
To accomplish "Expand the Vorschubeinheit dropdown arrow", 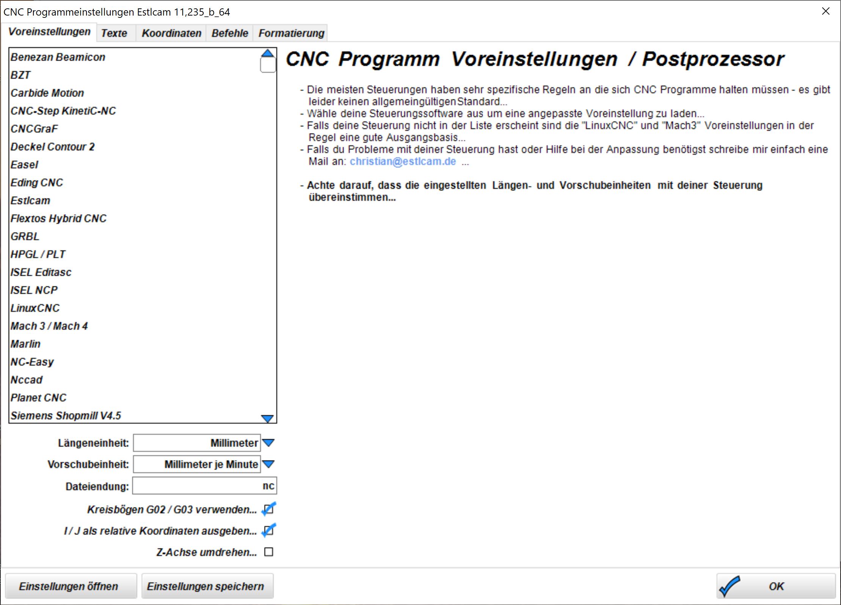I will 268,464.
